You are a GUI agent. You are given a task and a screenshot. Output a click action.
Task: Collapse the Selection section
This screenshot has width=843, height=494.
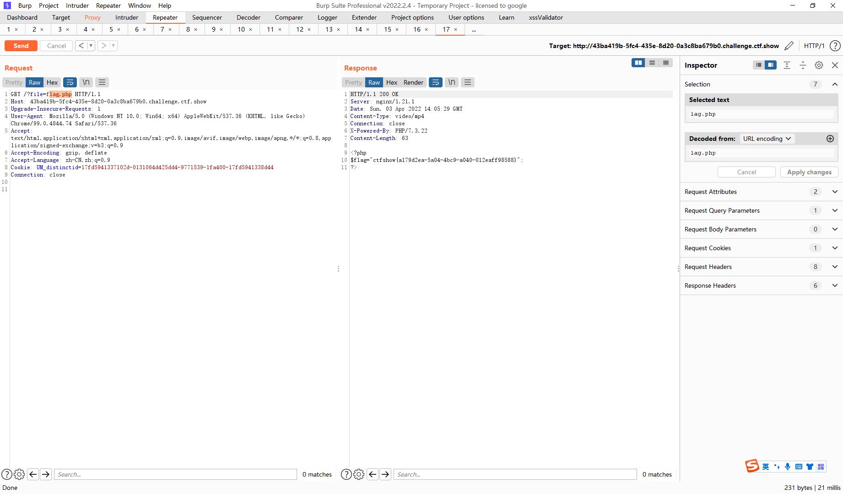coord(835,84)
